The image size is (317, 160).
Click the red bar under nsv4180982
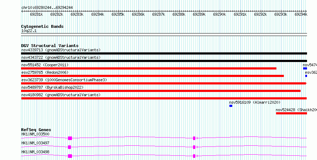[x=164, y=98]
